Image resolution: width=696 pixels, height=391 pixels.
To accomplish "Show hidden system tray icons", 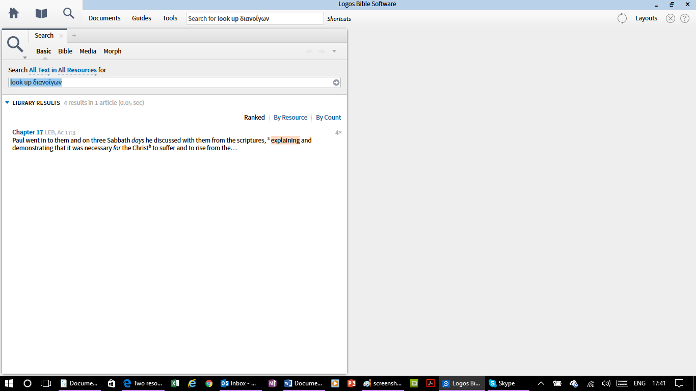I will (541, 383).
